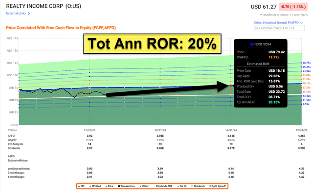
Task: Click the AFFO value 3.92
Action: click(x=89, y=136)
